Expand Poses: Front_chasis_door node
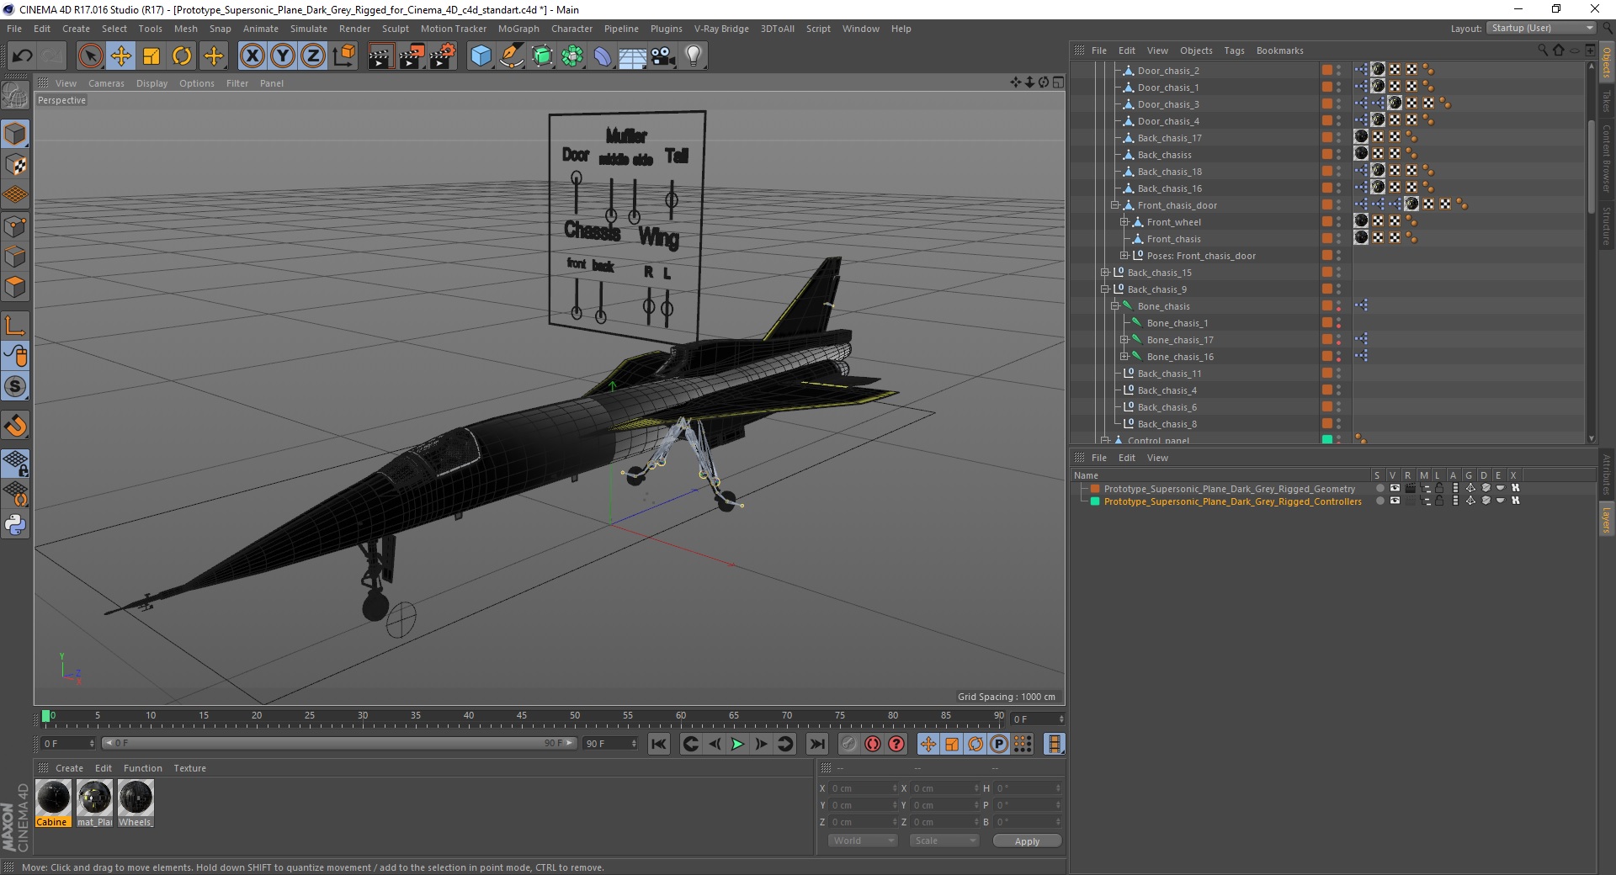Image resolution: width=1616 pixels, height=875 pixels. coord(1124,256)
